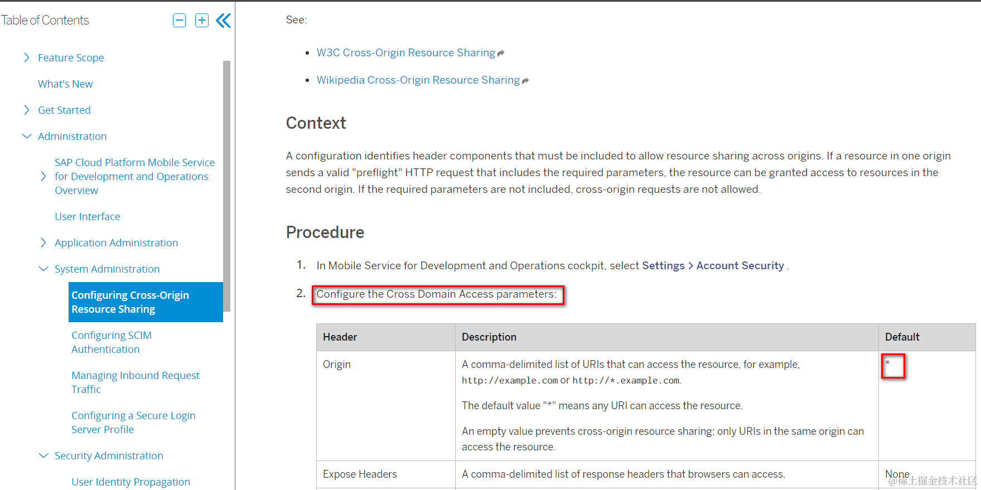Click external link icon after W3C link

click(501, 54)
